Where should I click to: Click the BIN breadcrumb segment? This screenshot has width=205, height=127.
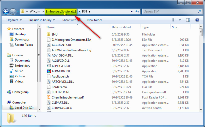(84, 11)
